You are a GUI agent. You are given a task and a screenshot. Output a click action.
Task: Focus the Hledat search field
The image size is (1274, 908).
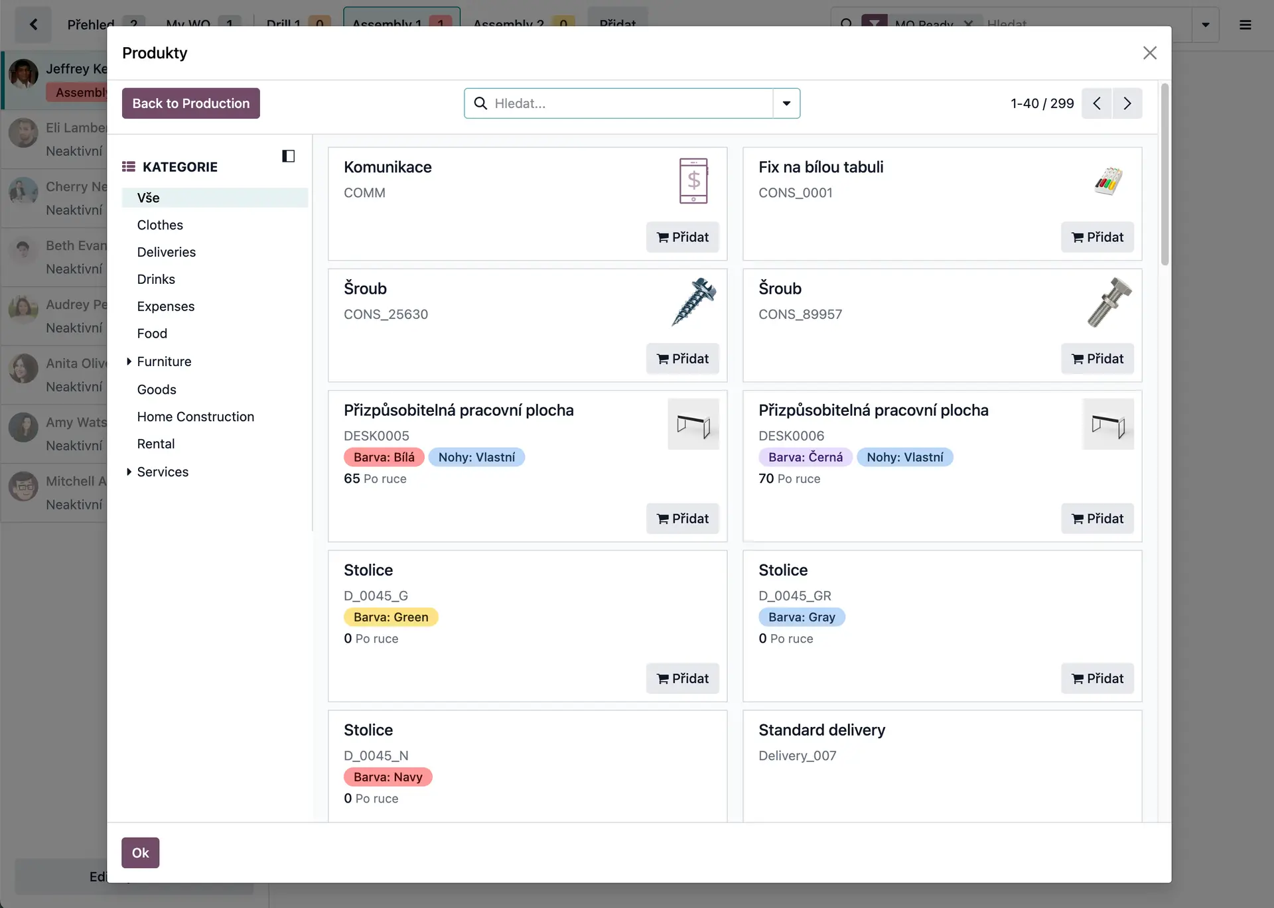[630, 103]
